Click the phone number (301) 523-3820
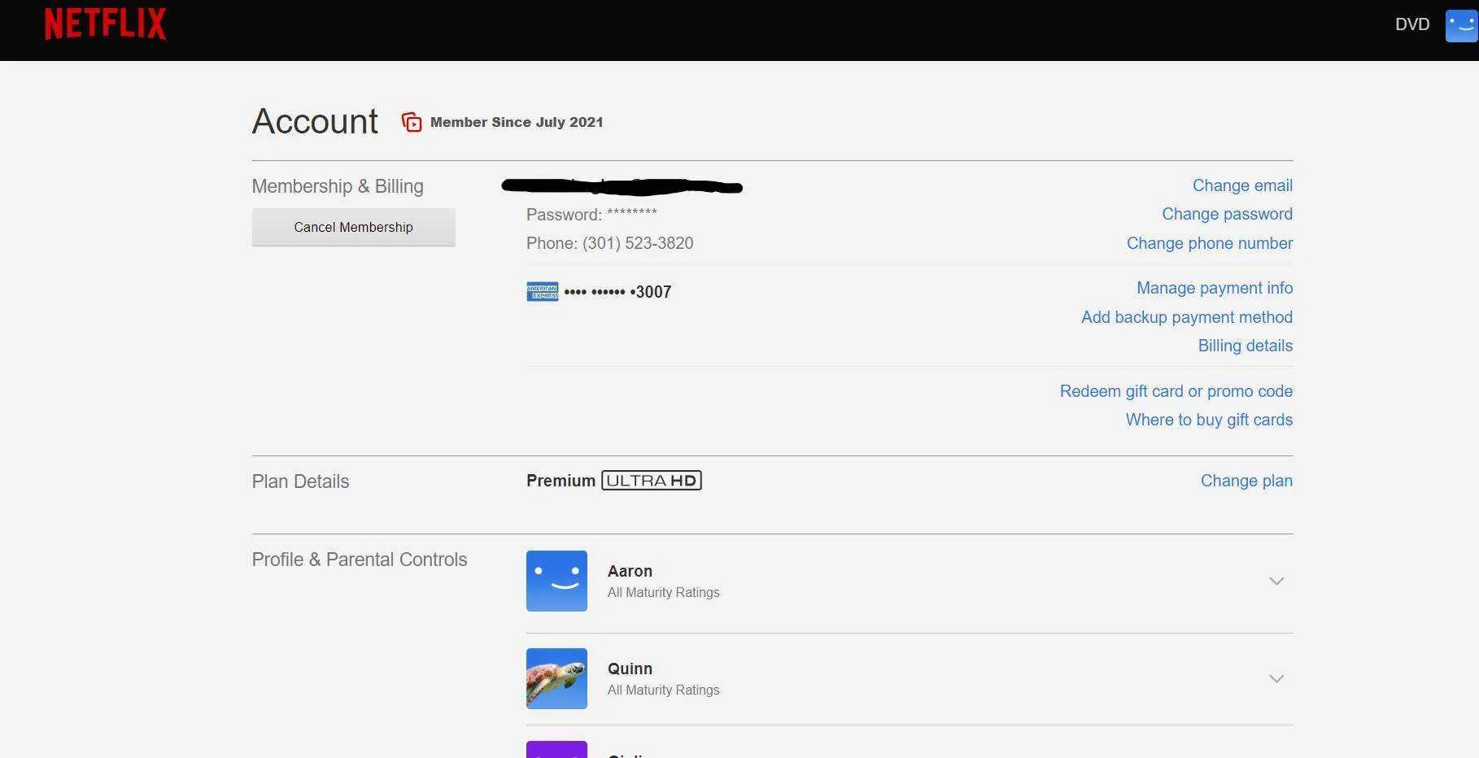Viewport: 1479px width, 758px height. (x=638, y=243)
